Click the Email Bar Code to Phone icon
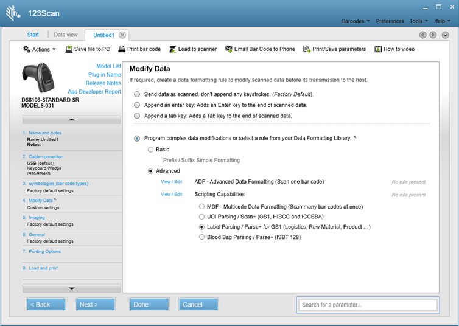This screenshot has height=326, width=459. (229, 49)
